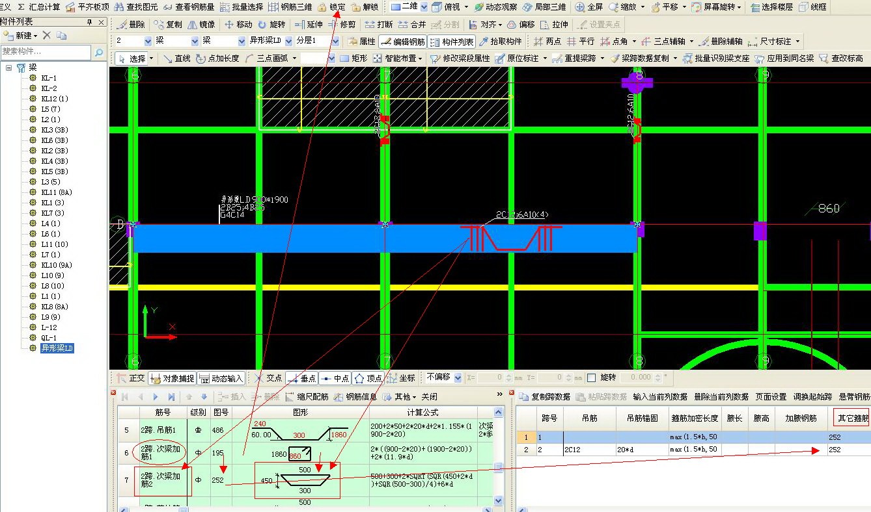Open the 不偏移 offset dropdown

(458, 378)
